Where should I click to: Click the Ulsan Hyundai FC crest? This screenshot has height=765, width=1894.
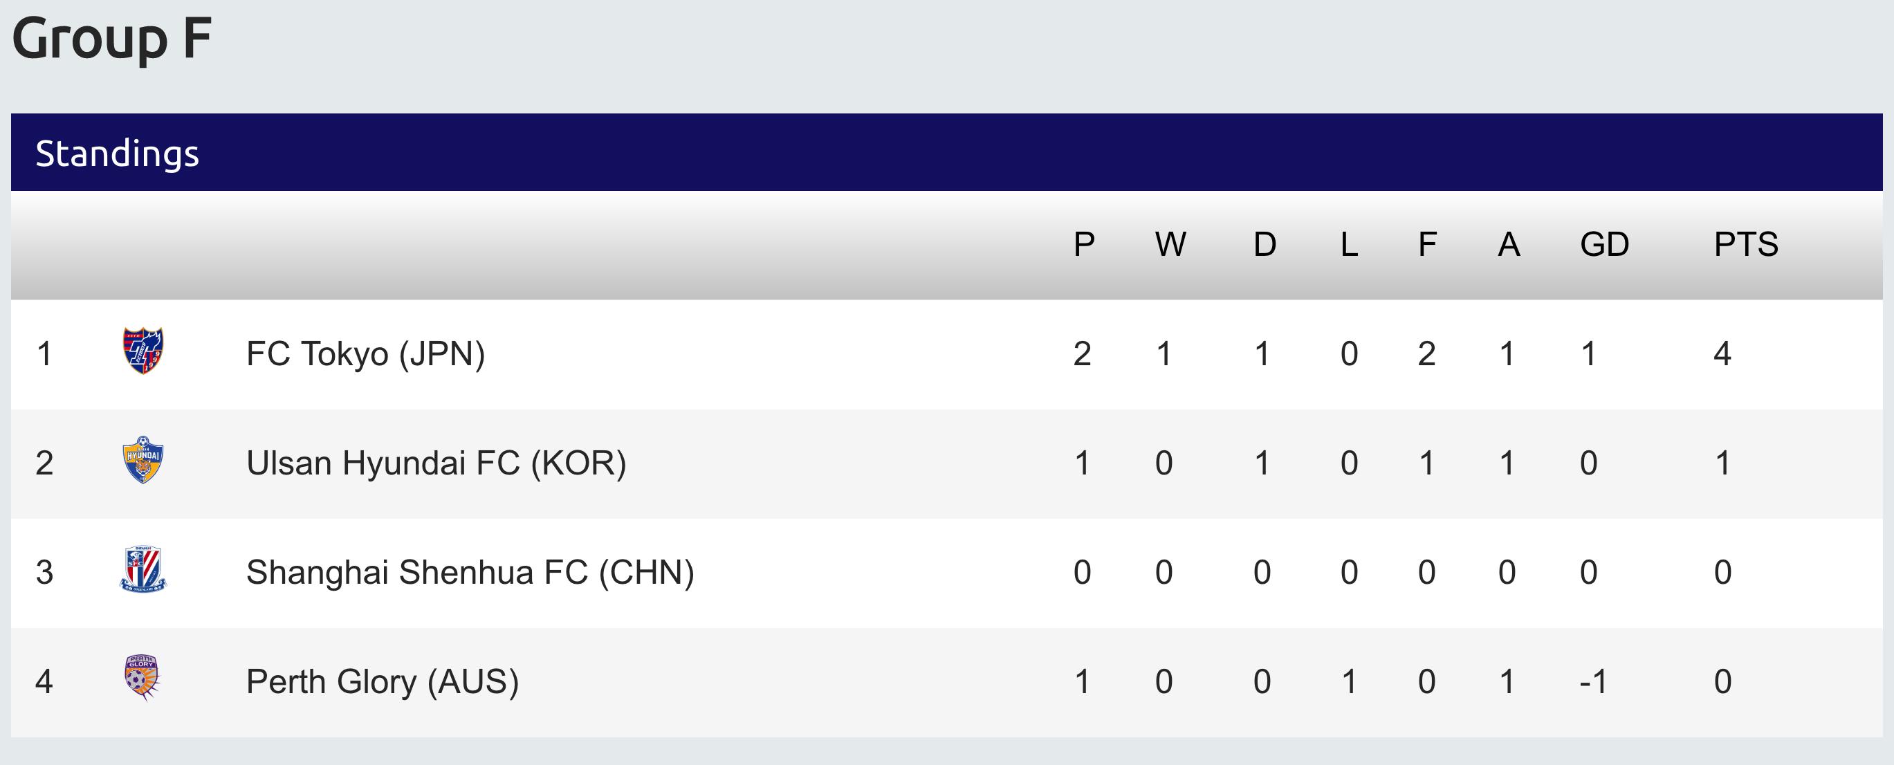142,460
